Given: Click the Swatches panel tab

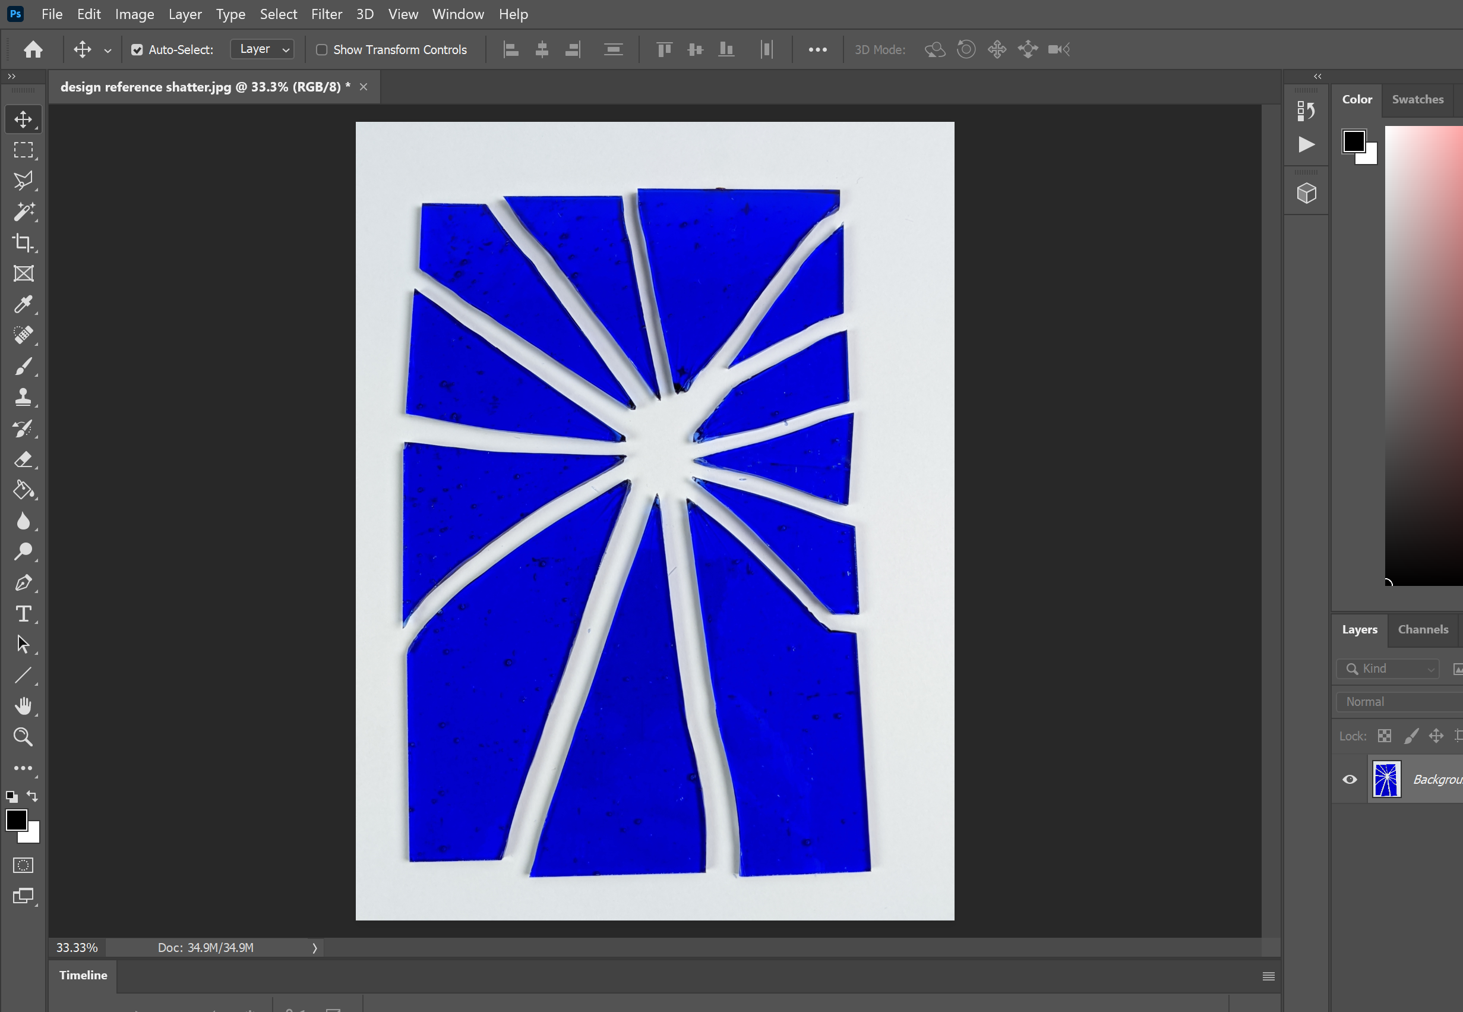Looking at the screenshot, I should click(1417, 100).
